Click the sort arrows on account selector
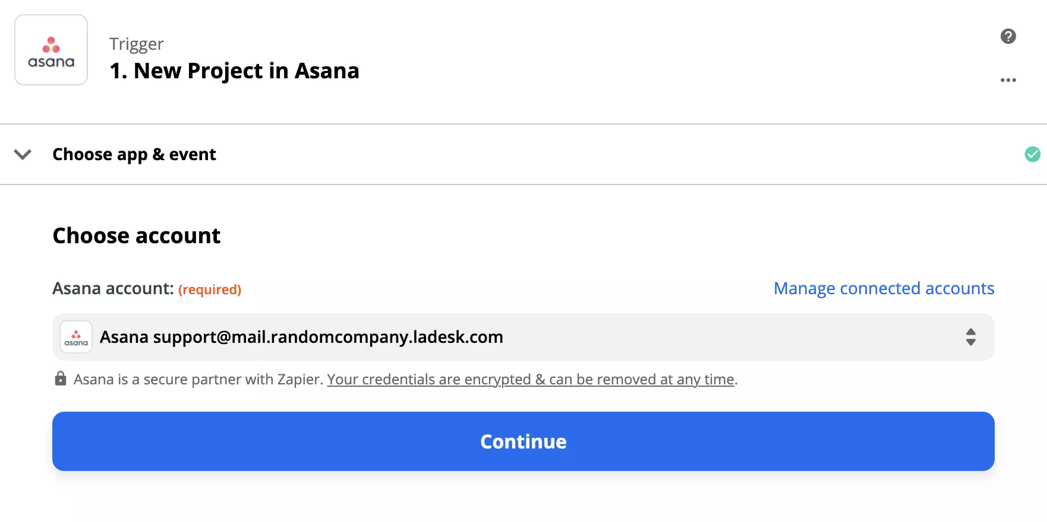The width and height of the screenshot is (1047, 522). [x=971, y=337]
